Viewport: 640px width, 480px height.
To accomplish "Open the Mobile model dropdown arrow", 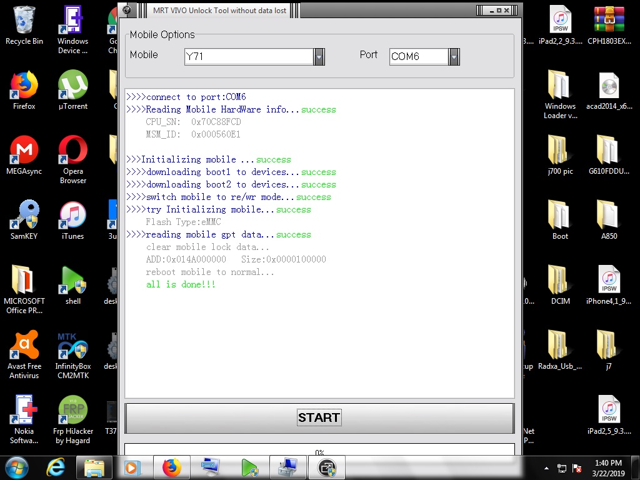I will (x=319, y=57).
